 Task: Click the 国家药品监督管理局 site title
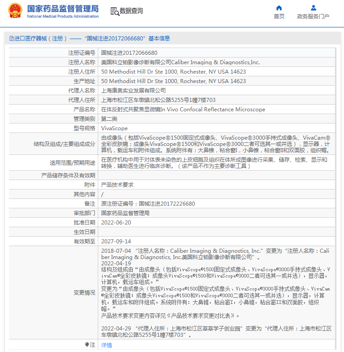tap(63, 9)
